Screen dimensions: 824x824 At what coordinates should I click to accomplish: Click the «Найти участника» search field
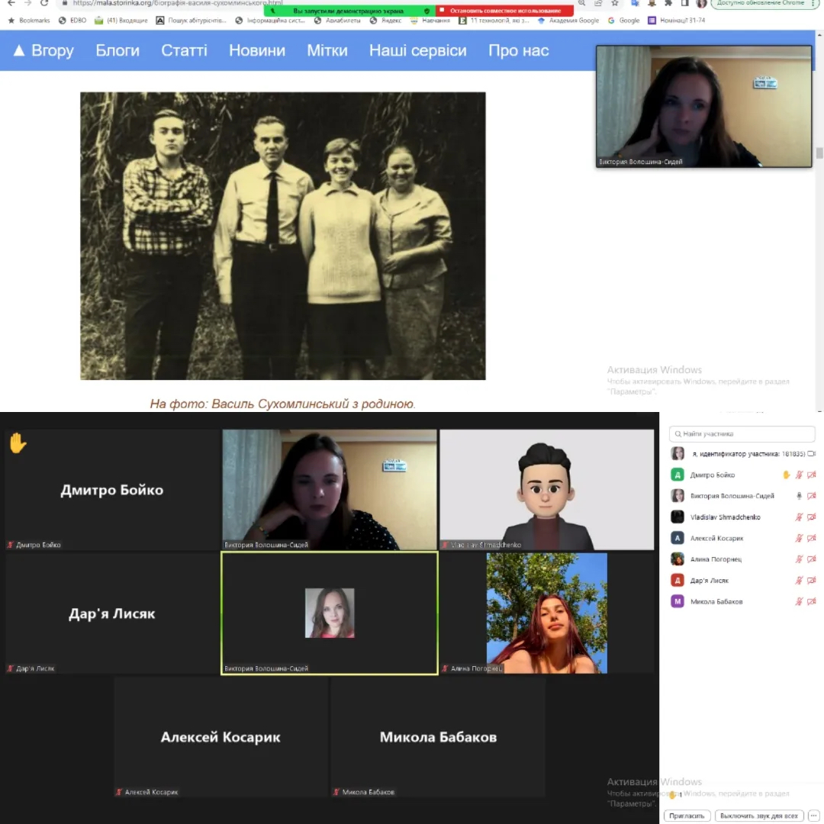[x=742, y=433]
